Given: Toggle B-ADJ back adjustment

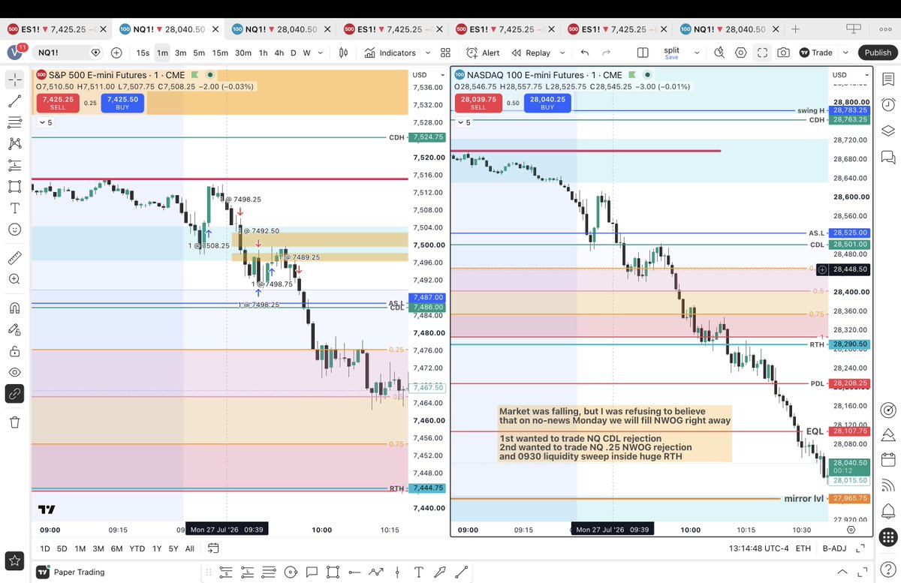Looking at the screenshot, I should 834,548.
